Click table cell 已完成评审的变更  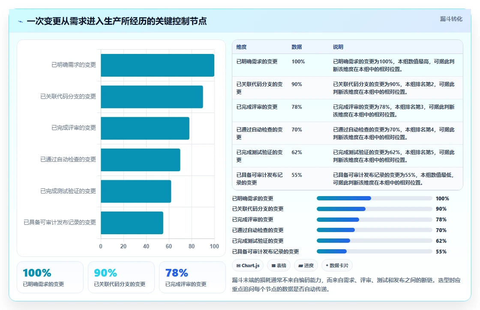click(x=257, y=107)
